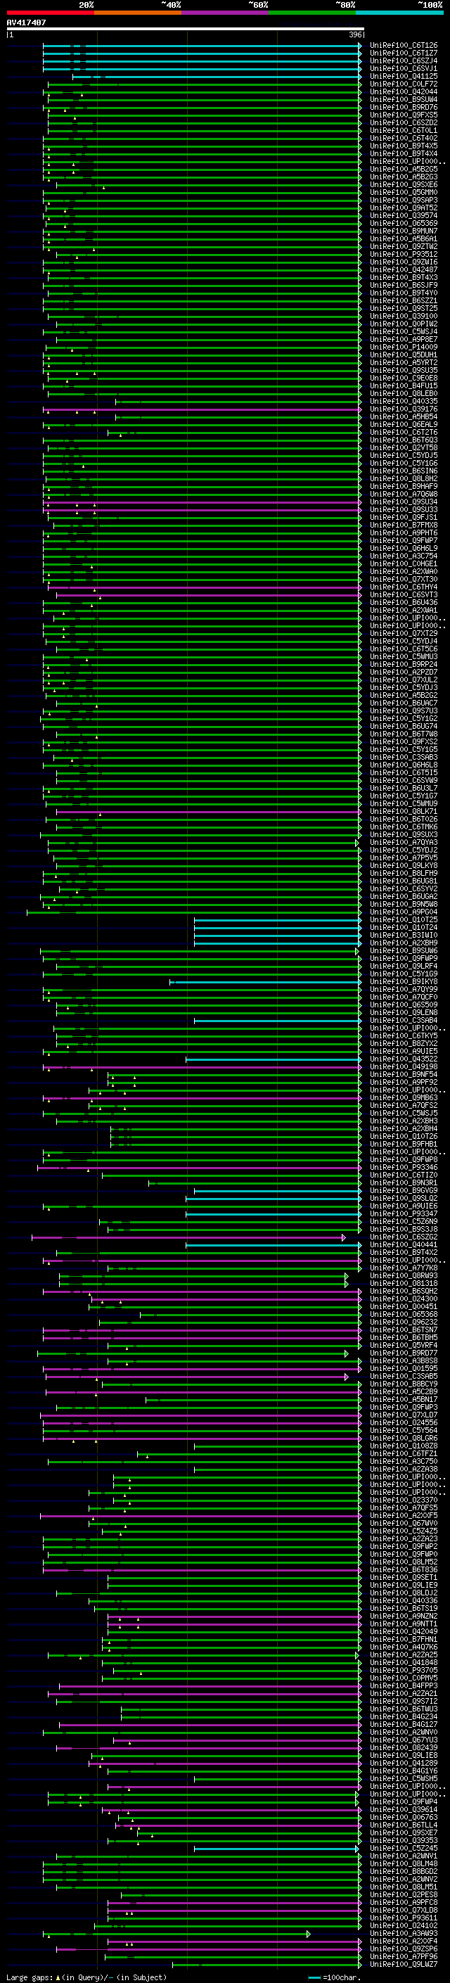
Task: Click the green ~80% identity legend segment
Action: coord(312,13)
